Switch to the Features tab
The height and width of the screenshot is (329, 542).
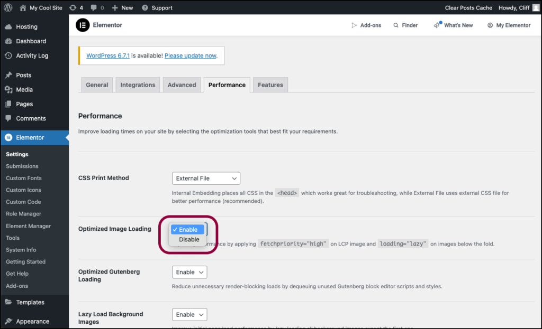coord(270,84)
